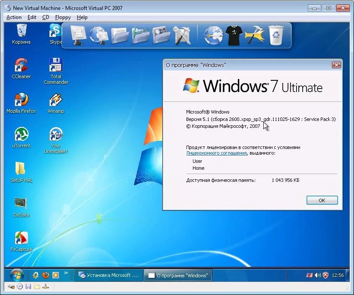The width and height of the screenshot is (354, 295).
Task: Close the О программе "Windows" dialog
Action: click(336, 65)
